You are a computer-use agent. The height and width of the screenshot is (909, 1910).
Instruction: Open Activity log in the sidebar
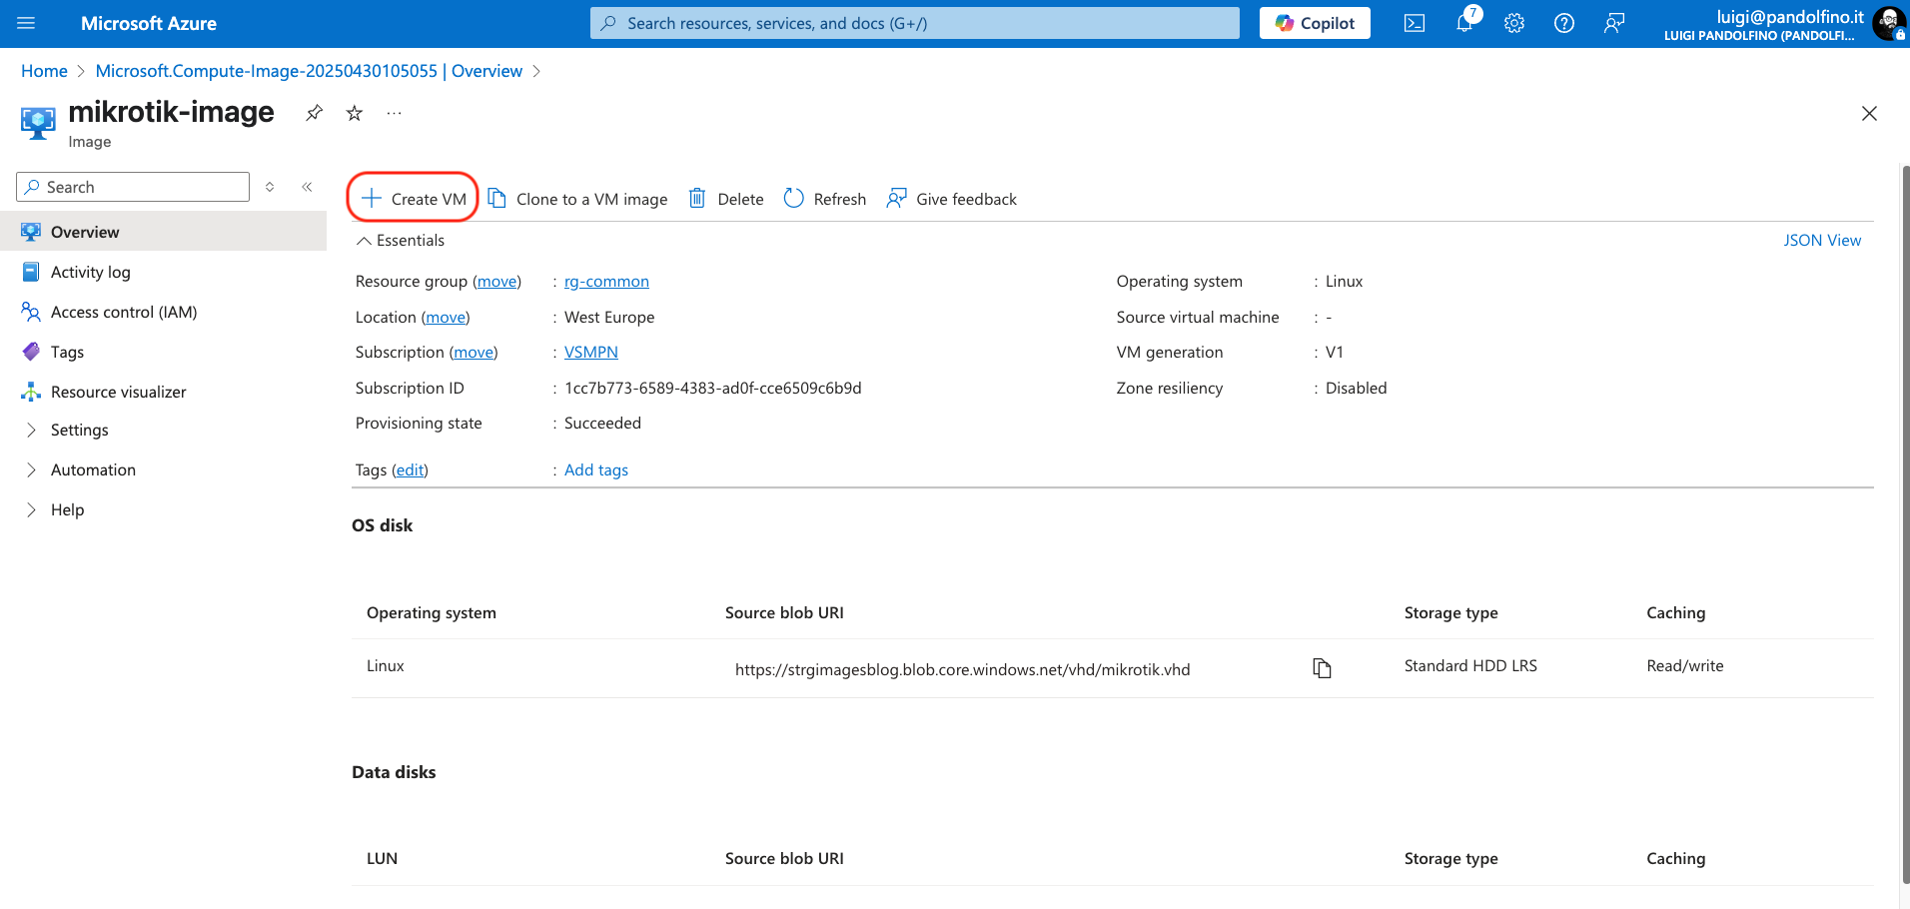click(x=90, y=272)
